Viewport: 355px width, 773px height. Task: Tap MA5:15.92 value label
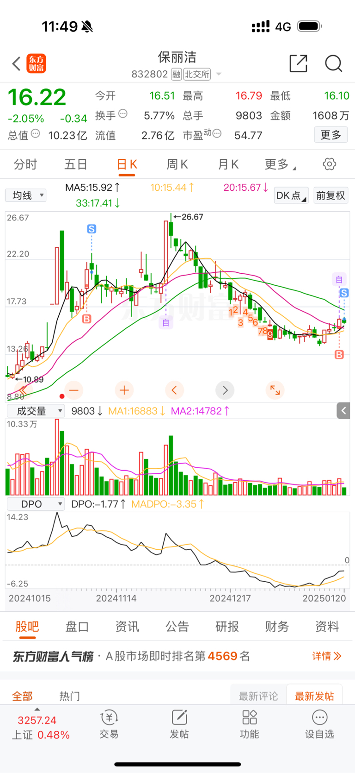point(92,188)
